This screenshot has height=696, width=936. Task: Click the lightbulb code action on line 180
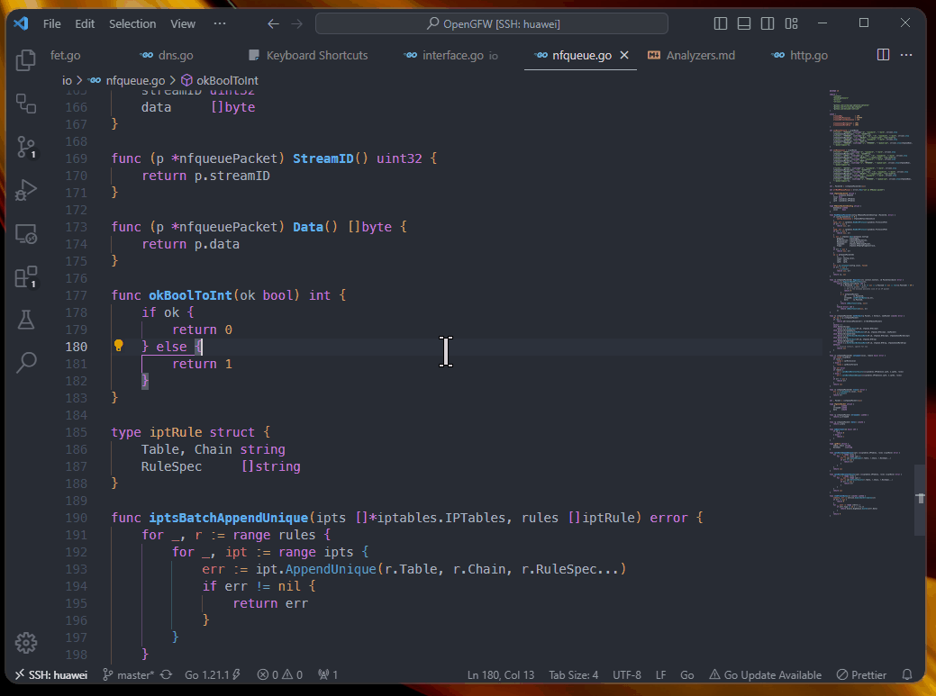tap(118, 346)
